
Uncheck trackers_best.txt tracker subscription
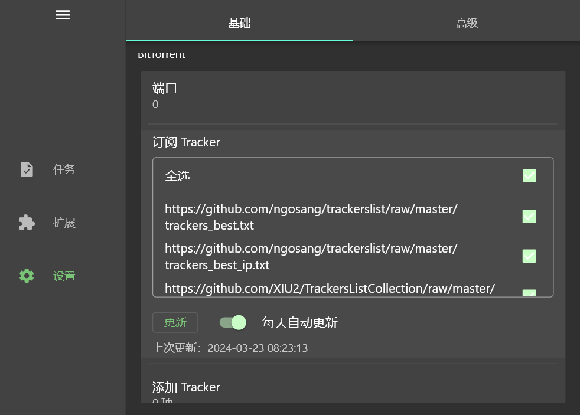coord(529,216)
